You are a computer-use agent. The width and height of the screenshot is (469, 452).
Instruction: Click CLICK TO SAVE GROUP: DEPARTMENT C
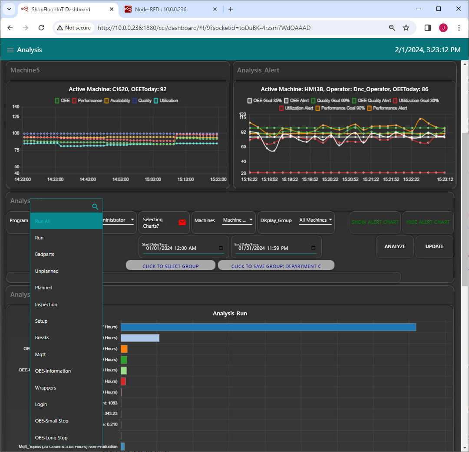(276, 265)
